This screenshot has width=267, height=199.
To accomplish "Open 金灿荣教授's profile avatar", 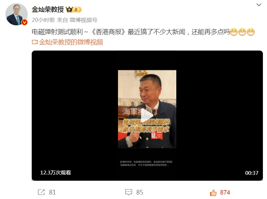I will 16,14.
